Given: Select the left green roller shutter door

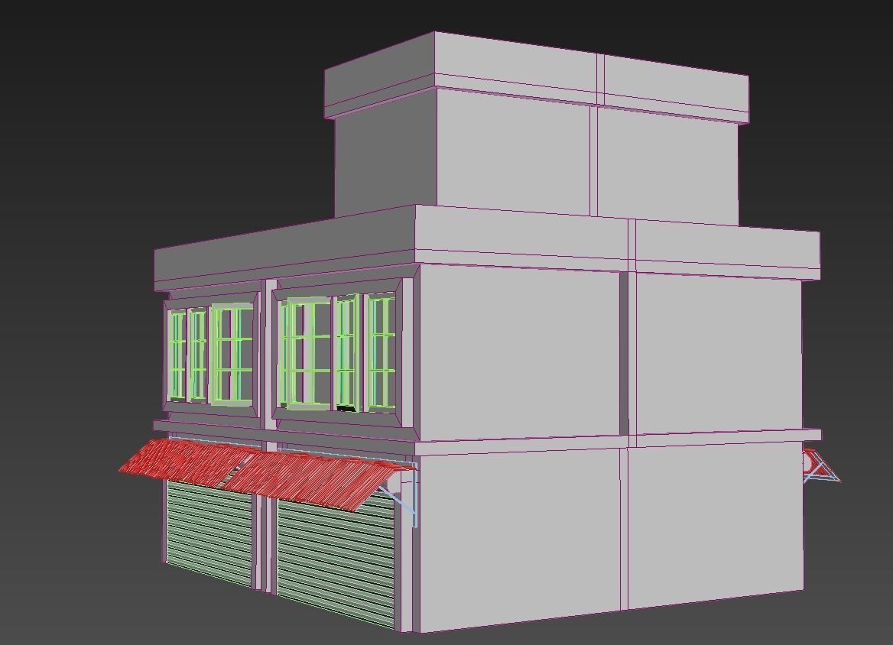Looking at the screenshot, I should click(x=209, y=533).
